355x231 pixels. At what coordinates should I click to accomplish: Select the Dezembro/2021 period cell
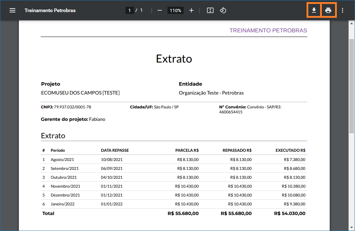[65, 195]
